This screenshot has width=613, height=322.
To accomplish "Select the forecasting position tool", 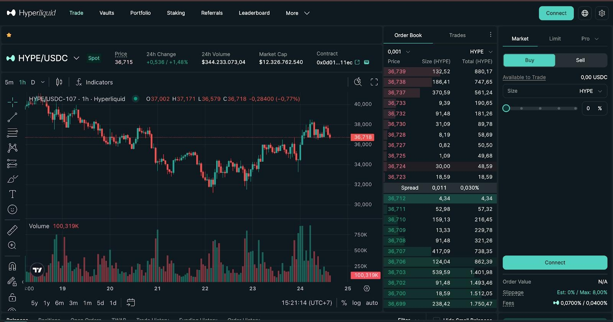I will click(x=12, y=164).
